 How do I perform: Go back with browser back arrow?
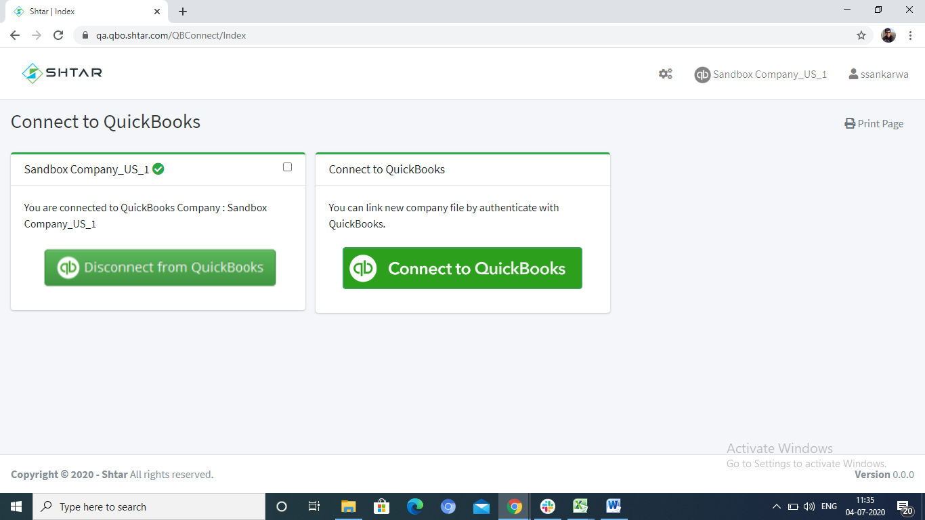click(15, 35)
